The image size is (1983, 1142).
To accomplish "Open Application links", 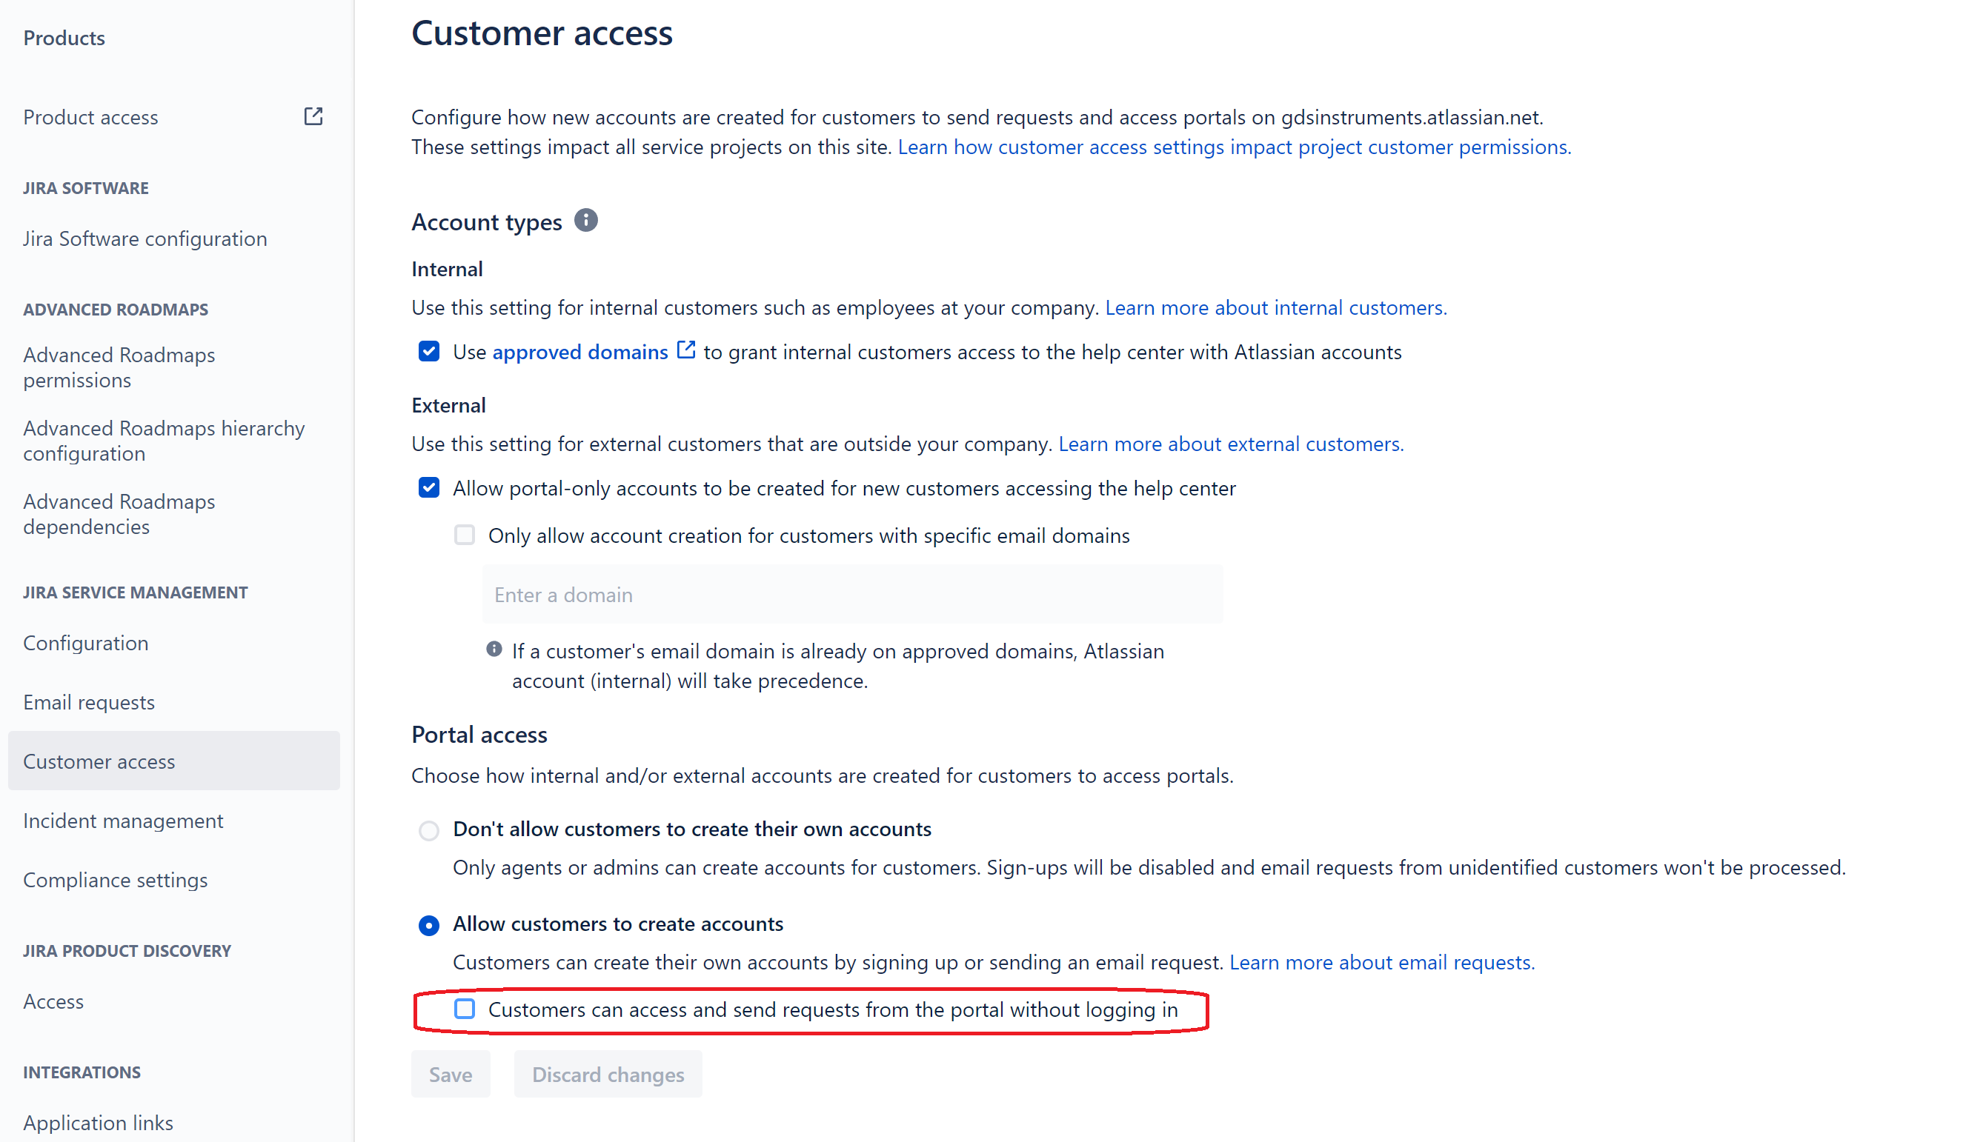I will coord(98,1121).
